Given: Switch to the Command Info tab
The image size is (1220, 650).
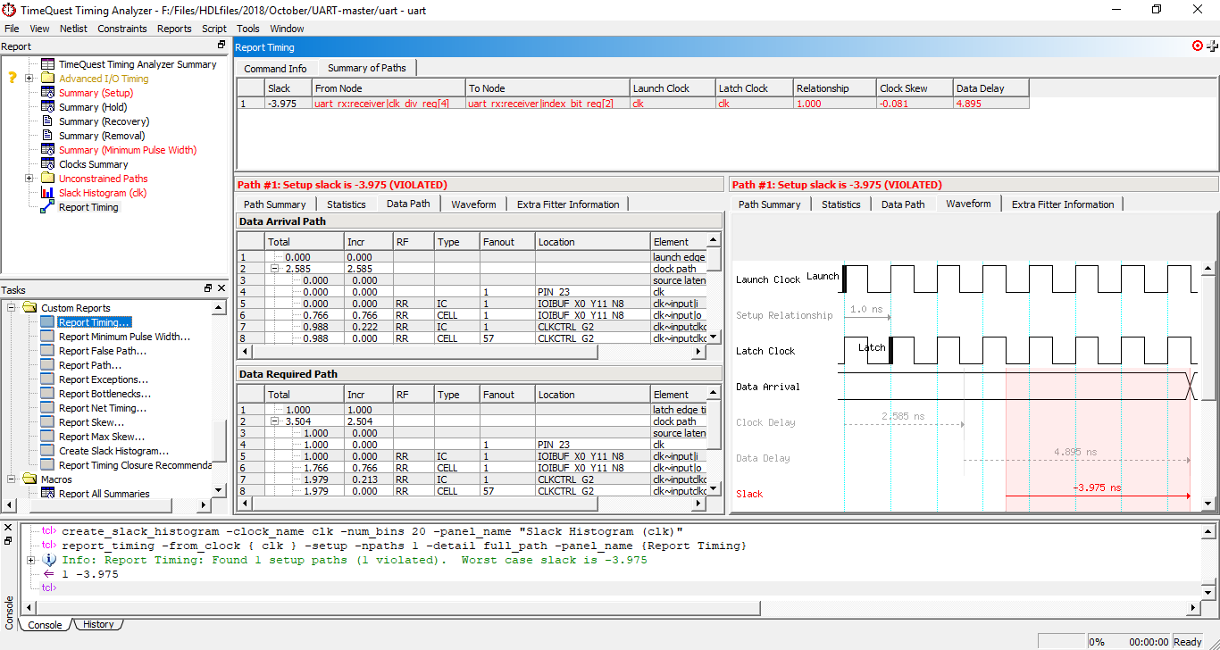Looking at the screenshot, I should pyautogui.click(x=275, y=69).
